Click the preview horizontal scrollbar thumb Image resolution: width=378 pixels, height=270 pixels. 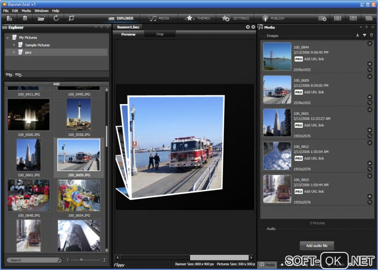click(219, 257)
